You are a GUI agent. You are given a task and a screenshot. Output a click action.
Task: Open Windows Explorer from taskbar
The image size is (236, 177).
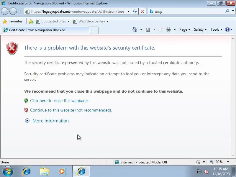pyautogui.click(x=45, y=171)
